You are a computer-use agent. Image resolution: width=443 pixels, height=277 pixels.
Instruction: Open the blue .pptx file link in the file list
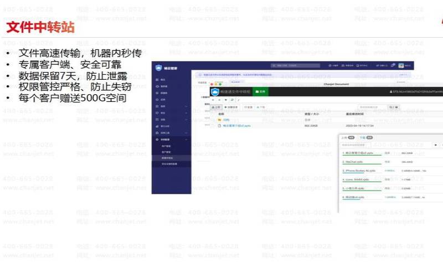tap(237, 126)
